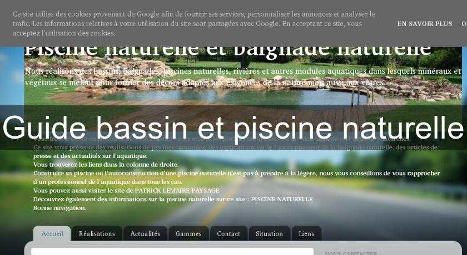Image resolution: width=467 pixels, height=255 pixels.
Task: Accept cookies with the partially visible OK button
Action: [464, 24]
